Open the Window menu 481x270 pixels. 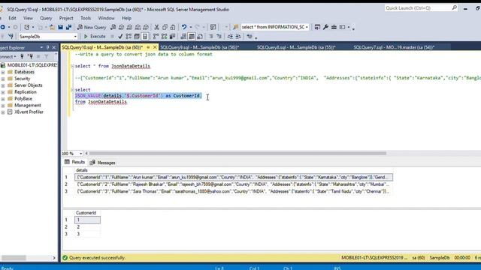106,18
